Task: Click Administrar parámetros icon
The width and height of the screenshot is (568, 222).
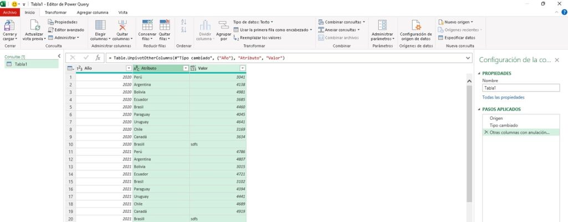Action: point(382,24)
